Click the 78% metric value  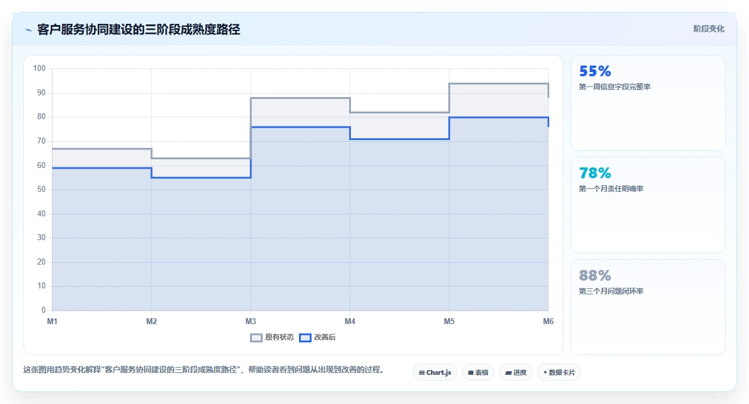tap(595, 173)
